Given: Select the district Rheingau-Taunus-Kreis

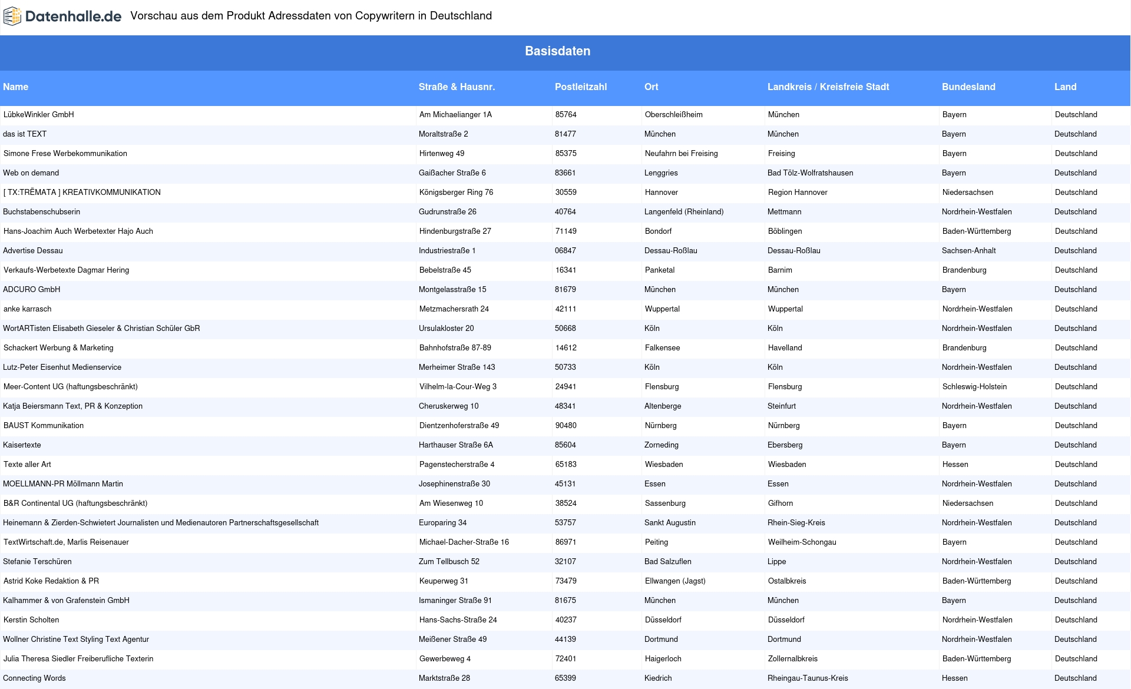Looking at the screenshot, I should (x=808, y=678).
